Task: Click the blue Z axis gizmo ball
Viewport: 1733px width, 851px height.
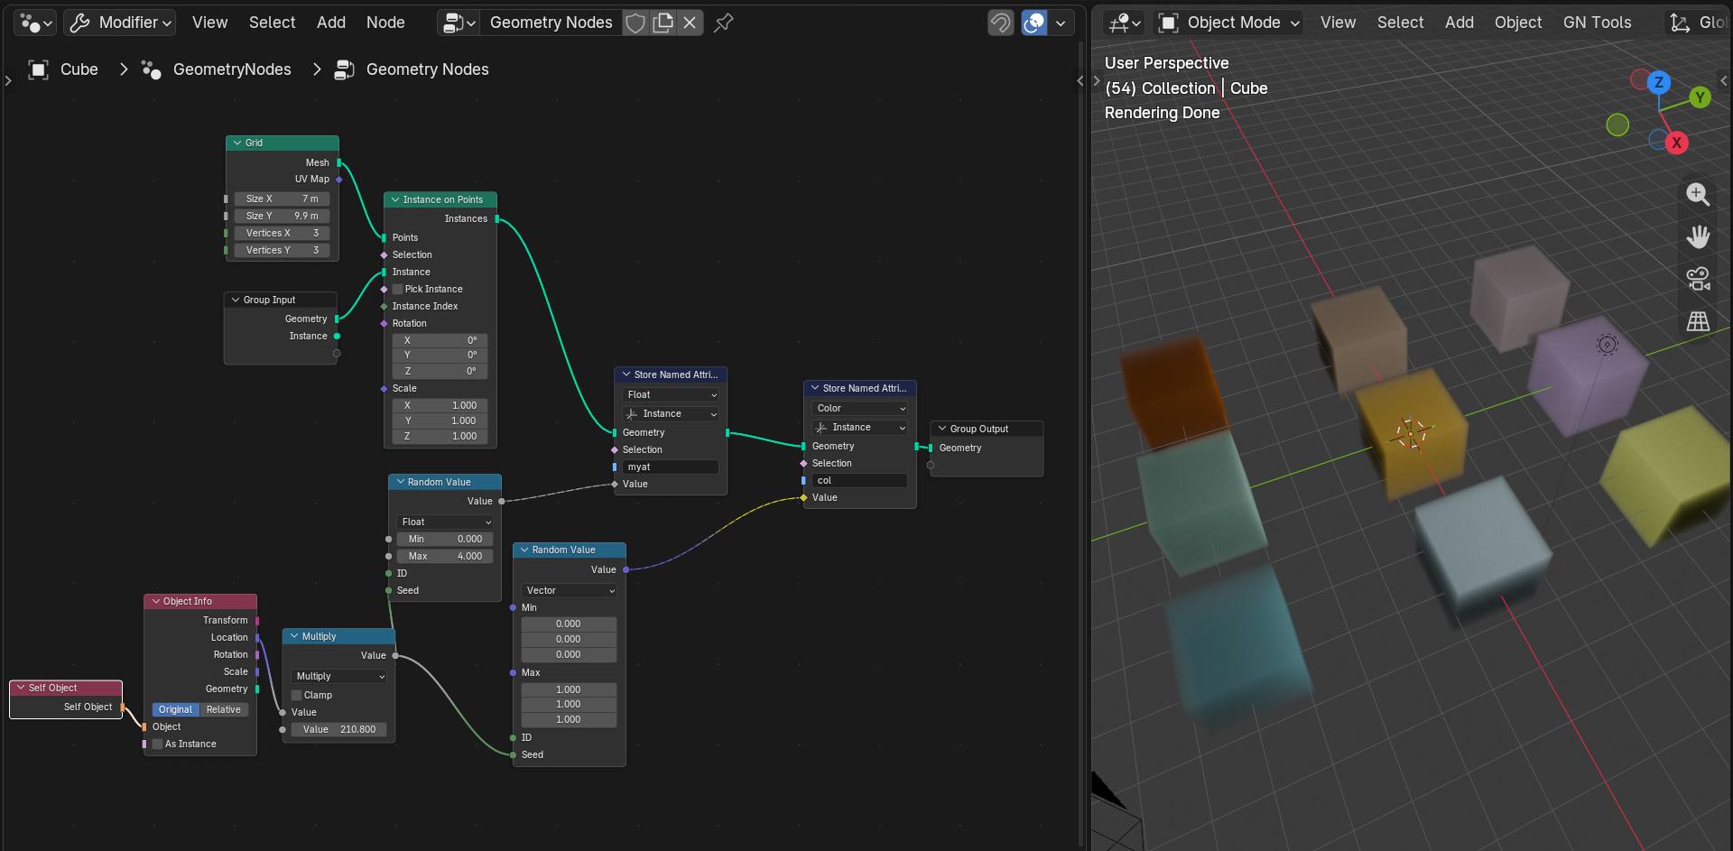Action: (1658, 82)
